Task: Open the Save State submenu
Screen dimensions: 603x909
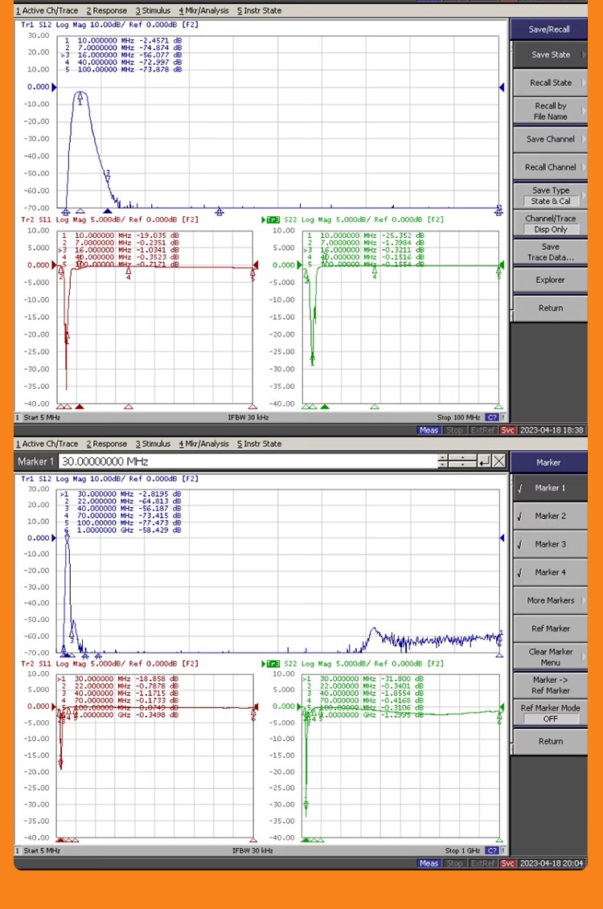Action: click(x=551, y=55)
